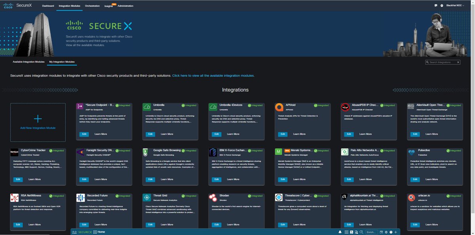Click the ribbon notifications bell icon
The width and height of the screenshot is (475, 235).
coord(340,232)
